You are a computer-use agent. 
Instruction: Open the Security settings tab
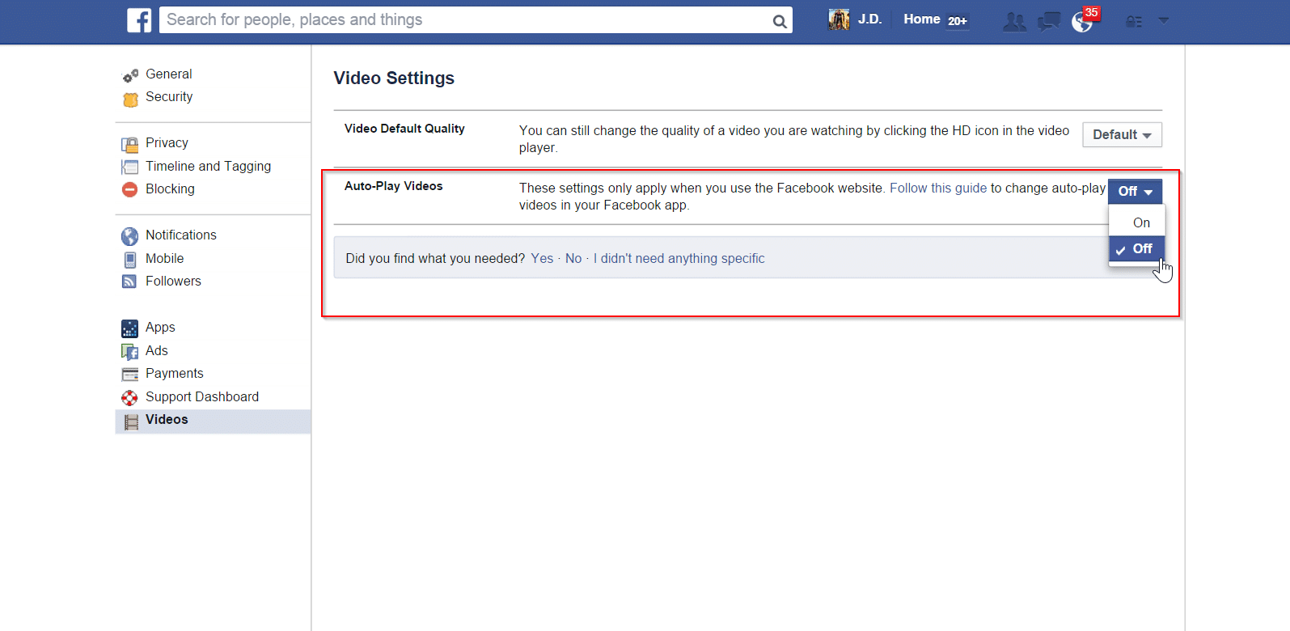point(169,97)
